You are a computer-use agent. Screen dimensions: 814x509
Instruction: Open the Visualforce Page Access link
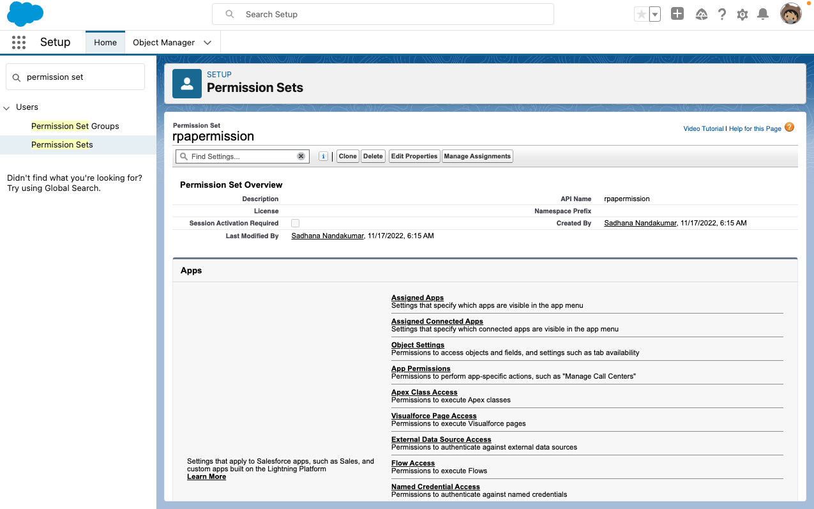(x=434, y=416)
